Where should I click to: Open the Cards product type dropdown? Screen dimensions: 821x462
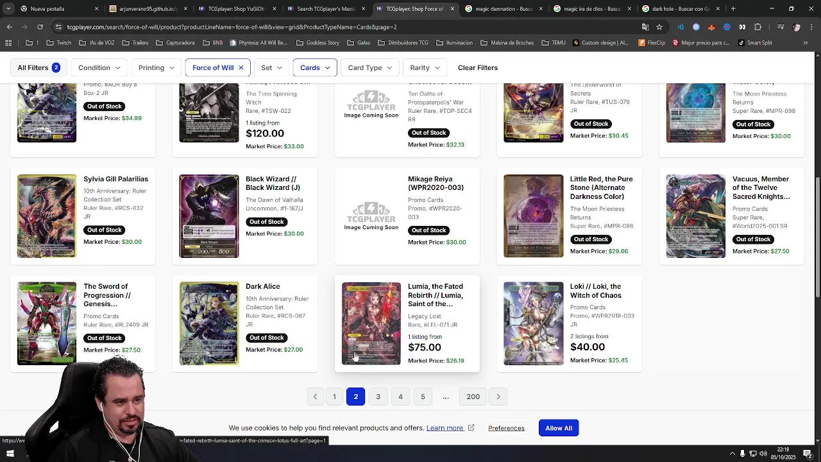[315, 67]
